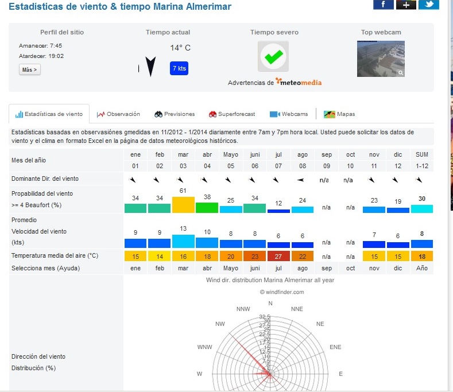Click NW label on wind rose

(220, 324)
